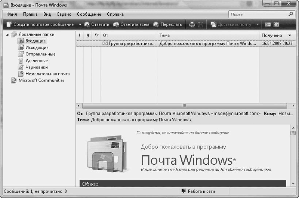Collapse the Локальные папки tree

tap(7, 34)
